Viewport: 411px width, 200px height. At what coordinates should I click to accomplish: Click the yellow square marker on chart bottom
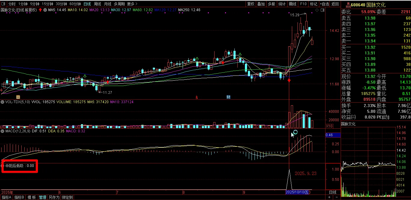(x=18, y=97)
